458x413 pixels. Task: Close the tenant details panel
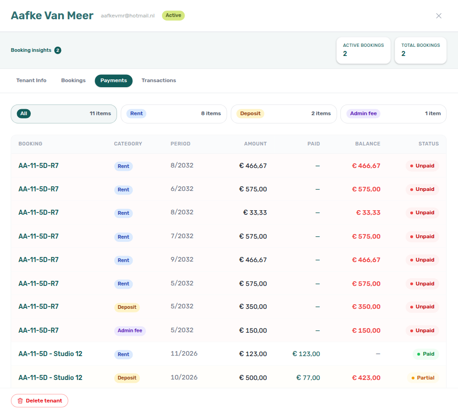point(438,16)
